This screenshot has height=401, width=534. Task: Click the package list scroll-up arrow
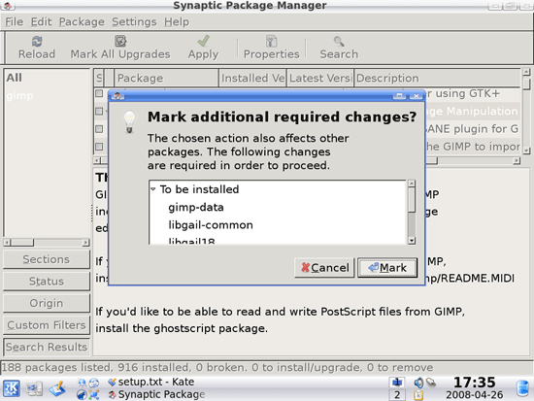coord(526,72)
